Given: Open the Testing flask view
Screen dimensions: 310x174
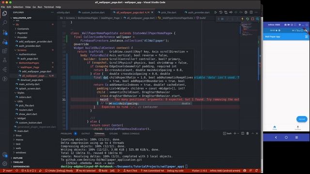Looking at the screenshot, I should pyautogui.click(x=4, y=60).
